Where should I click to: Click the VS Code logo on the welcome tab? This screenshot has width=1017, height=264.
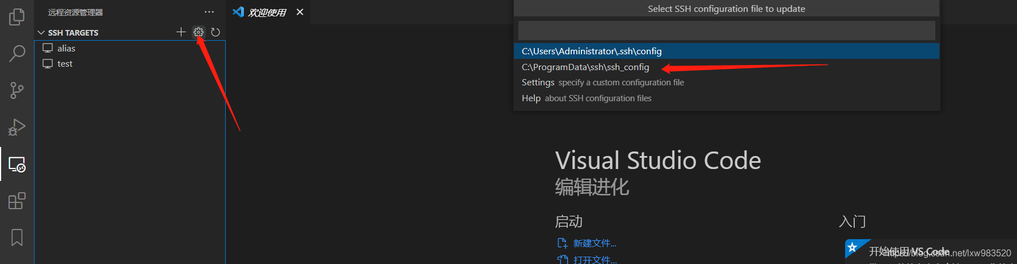click(x=238, y=12)
